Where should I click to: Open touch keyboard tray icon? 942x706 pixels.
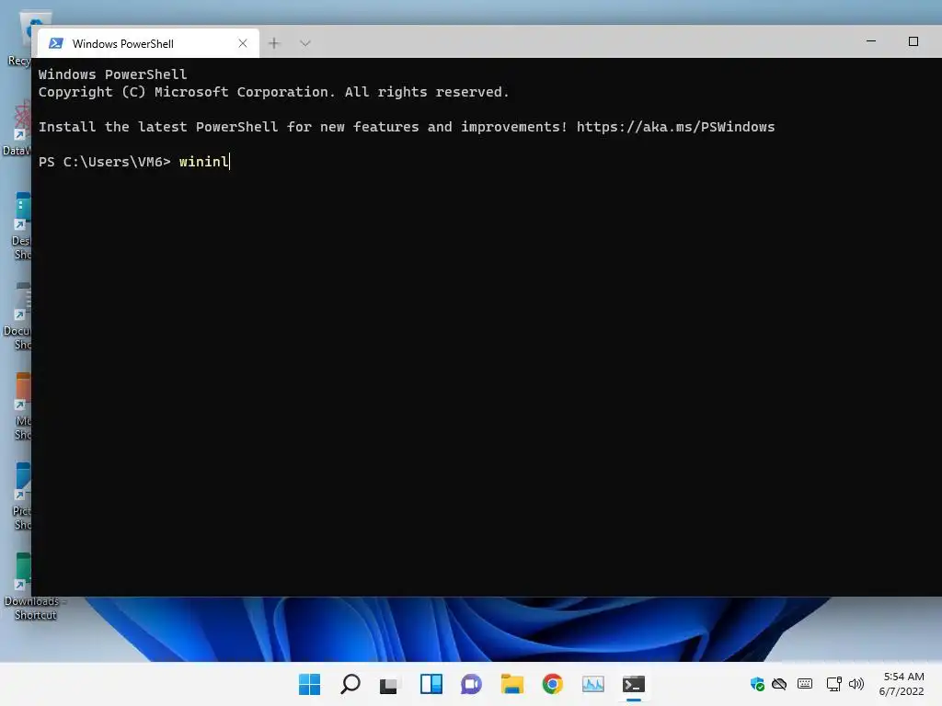(805, 684)
